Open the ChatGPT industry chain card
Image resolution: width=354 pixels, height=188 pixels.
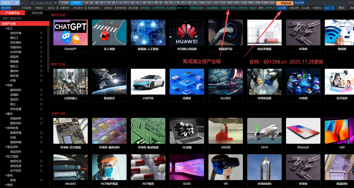[71, 36]
